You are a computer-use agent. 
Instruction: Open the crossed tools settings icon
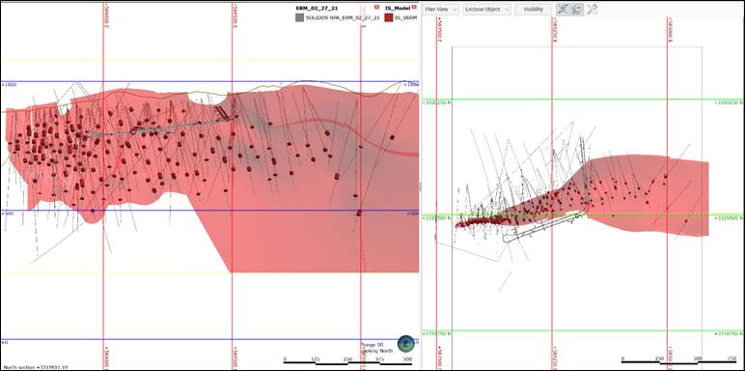click(592, 9)
